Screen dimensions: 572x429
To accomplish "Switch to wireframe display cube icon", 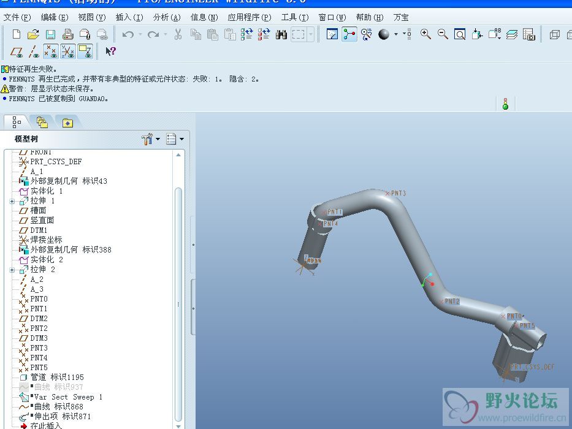I will point(554,34).
